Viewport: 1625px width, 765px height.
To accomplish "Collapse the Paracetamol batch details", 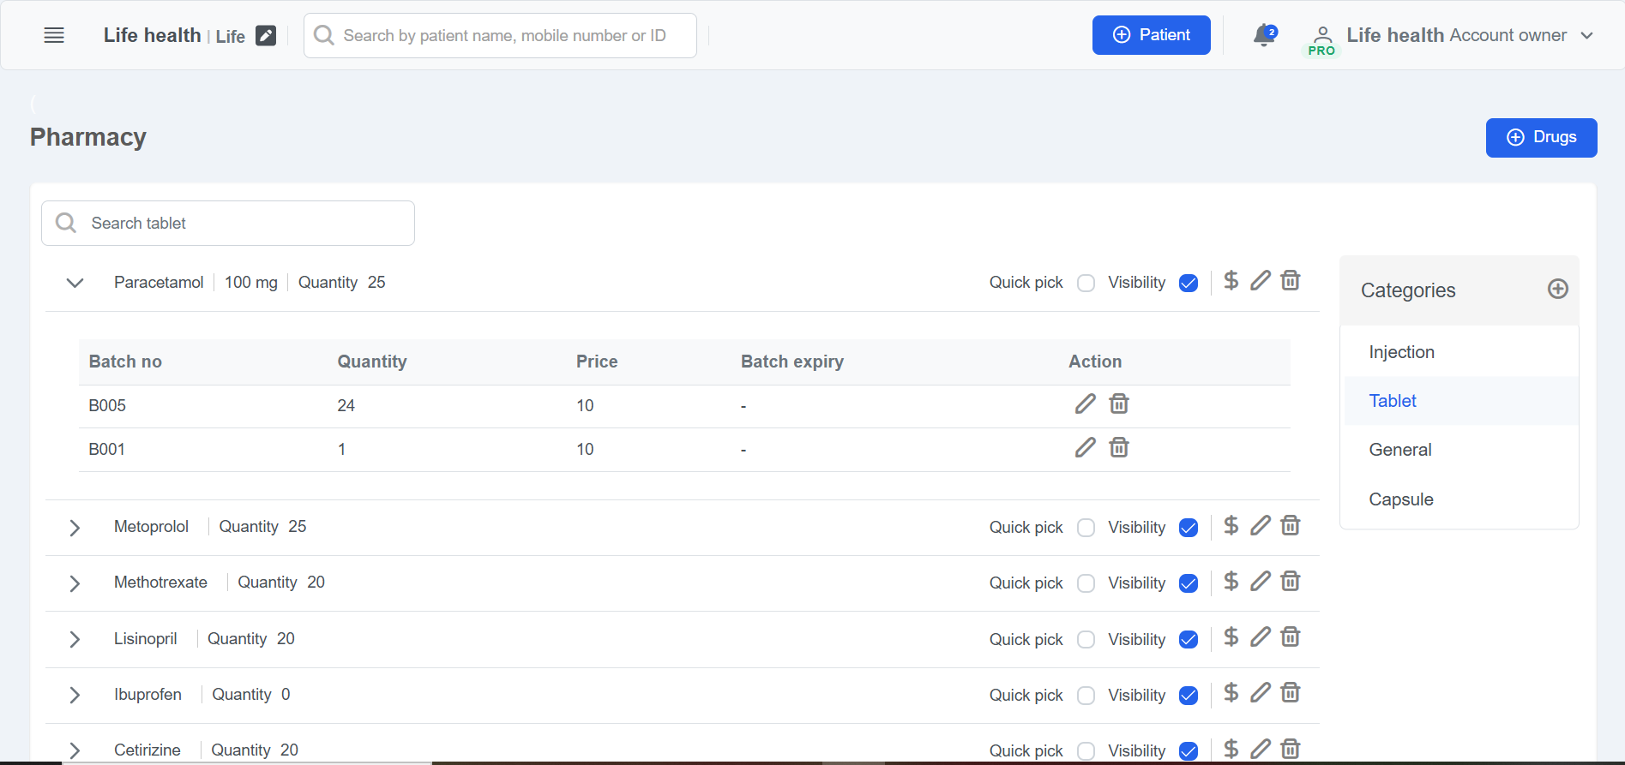I will [75, 283].
